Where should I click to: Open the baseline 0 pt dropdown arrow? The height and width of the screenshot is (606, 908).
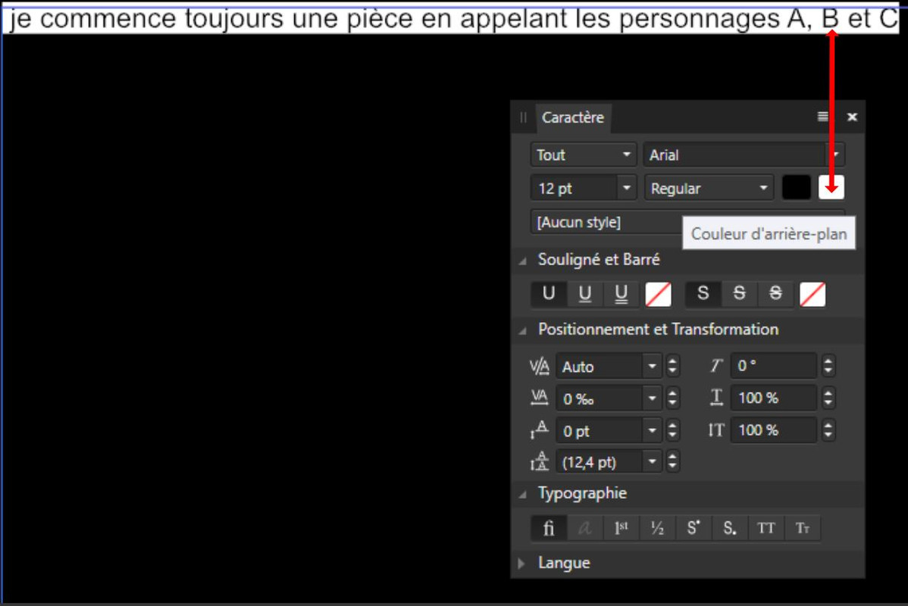(652, 431)
